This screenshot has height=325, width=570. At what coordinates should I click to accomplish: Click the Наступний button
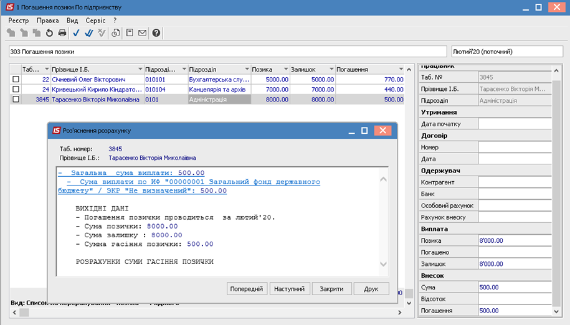pyautogui.click(x=290, y=289)
